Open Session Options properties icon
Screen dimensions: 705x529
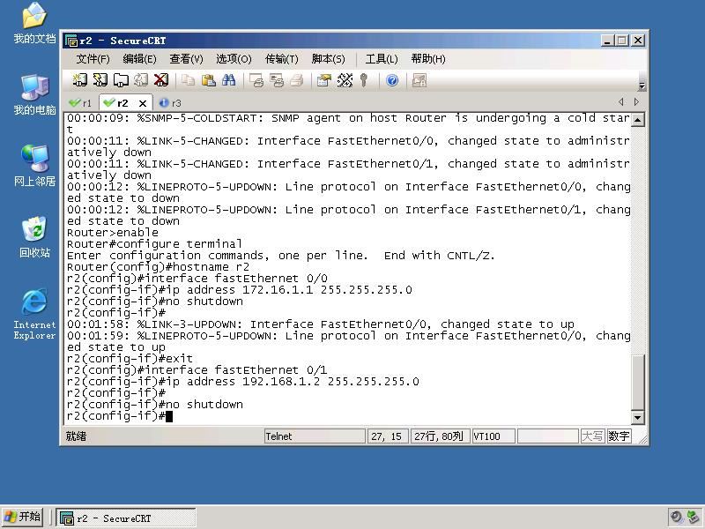324,80
